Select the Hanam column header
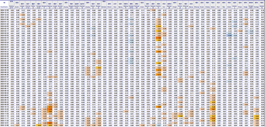265x127 pixels. pos(214,5)
